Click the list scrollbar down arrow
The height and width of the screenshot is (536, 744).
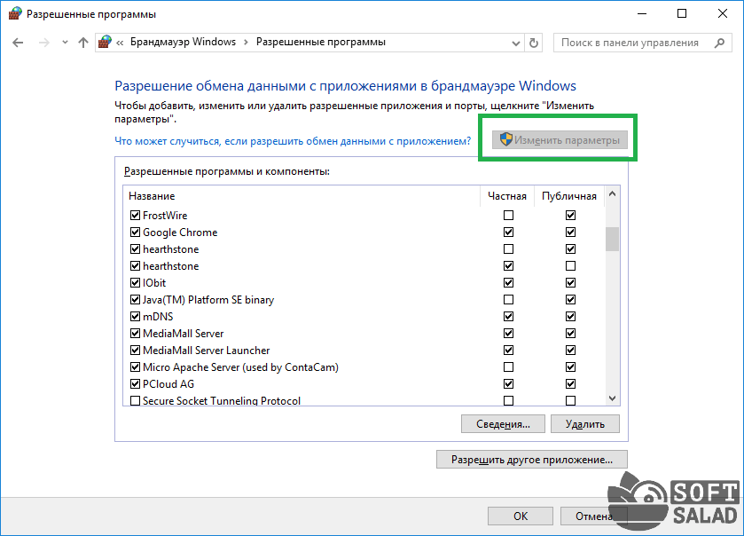coord(612,398)
